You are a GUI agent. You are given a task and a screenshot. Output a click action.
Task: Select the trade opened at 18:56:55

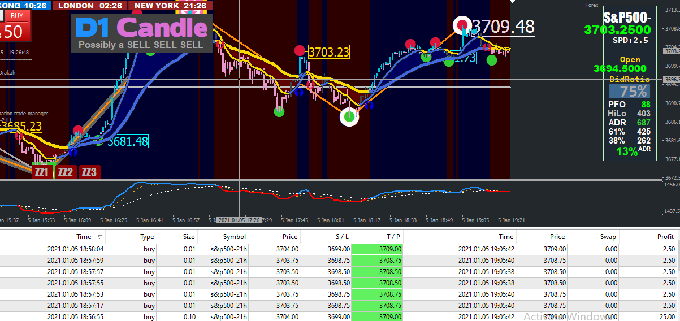(x=338, y=316)
